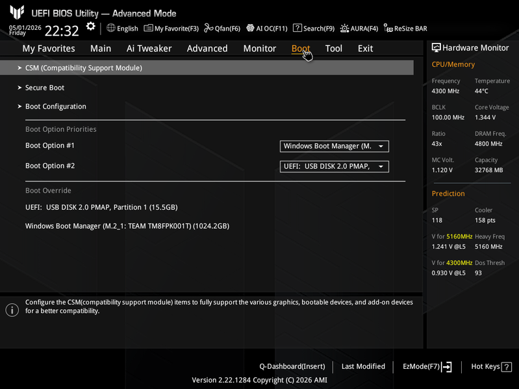
Task: Open AURA(F4) lighting control
Action: pyautogui.click(x=344, y=29)
